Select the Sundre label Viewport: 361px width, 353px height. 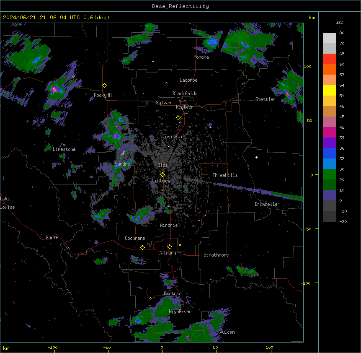(x=122, y=164)
